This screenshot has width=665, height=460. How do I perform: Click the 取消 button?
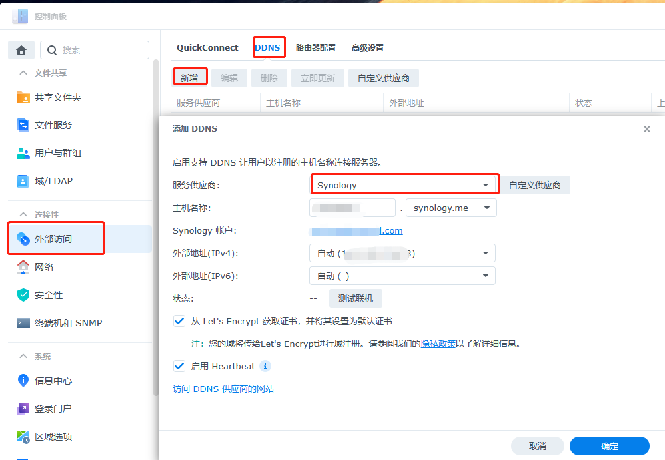pyautogui.click(x=537, y=446)
